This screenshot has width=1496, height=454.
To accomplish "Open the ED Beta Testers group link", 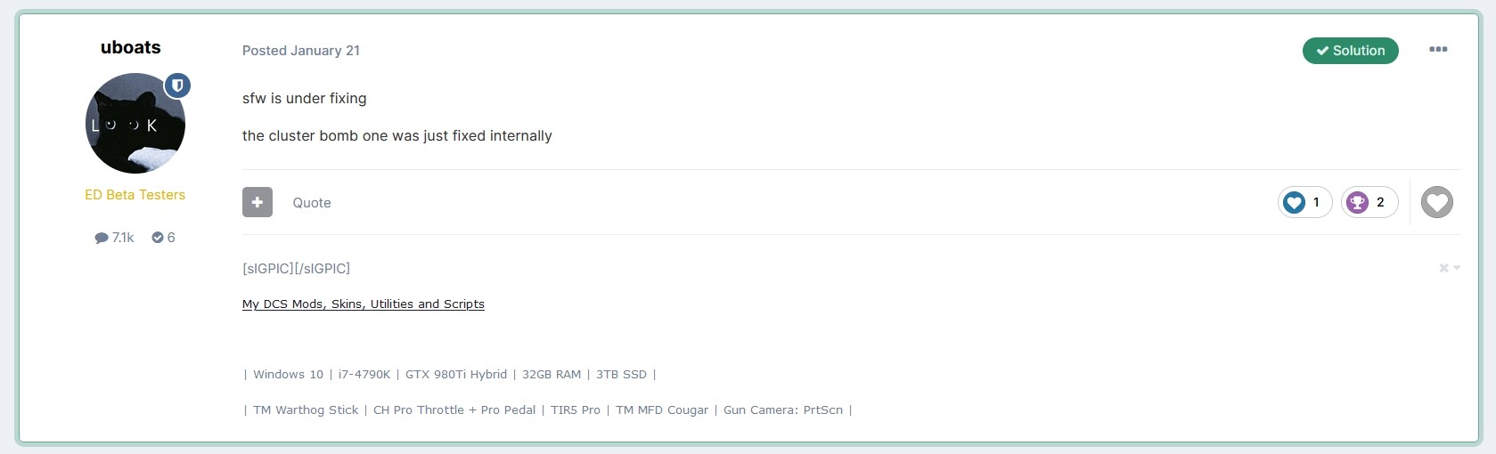I will point(135,195).
